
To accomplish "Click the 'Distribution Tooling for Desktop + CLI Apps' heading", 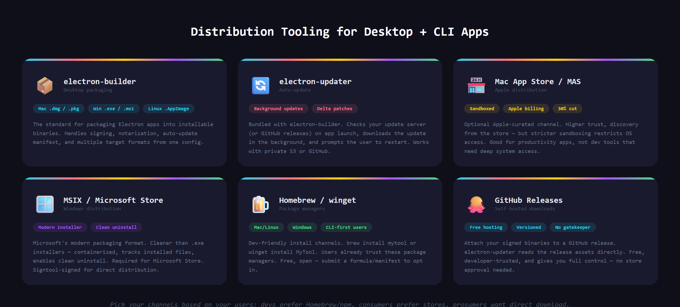I will (x=340, y=32).
